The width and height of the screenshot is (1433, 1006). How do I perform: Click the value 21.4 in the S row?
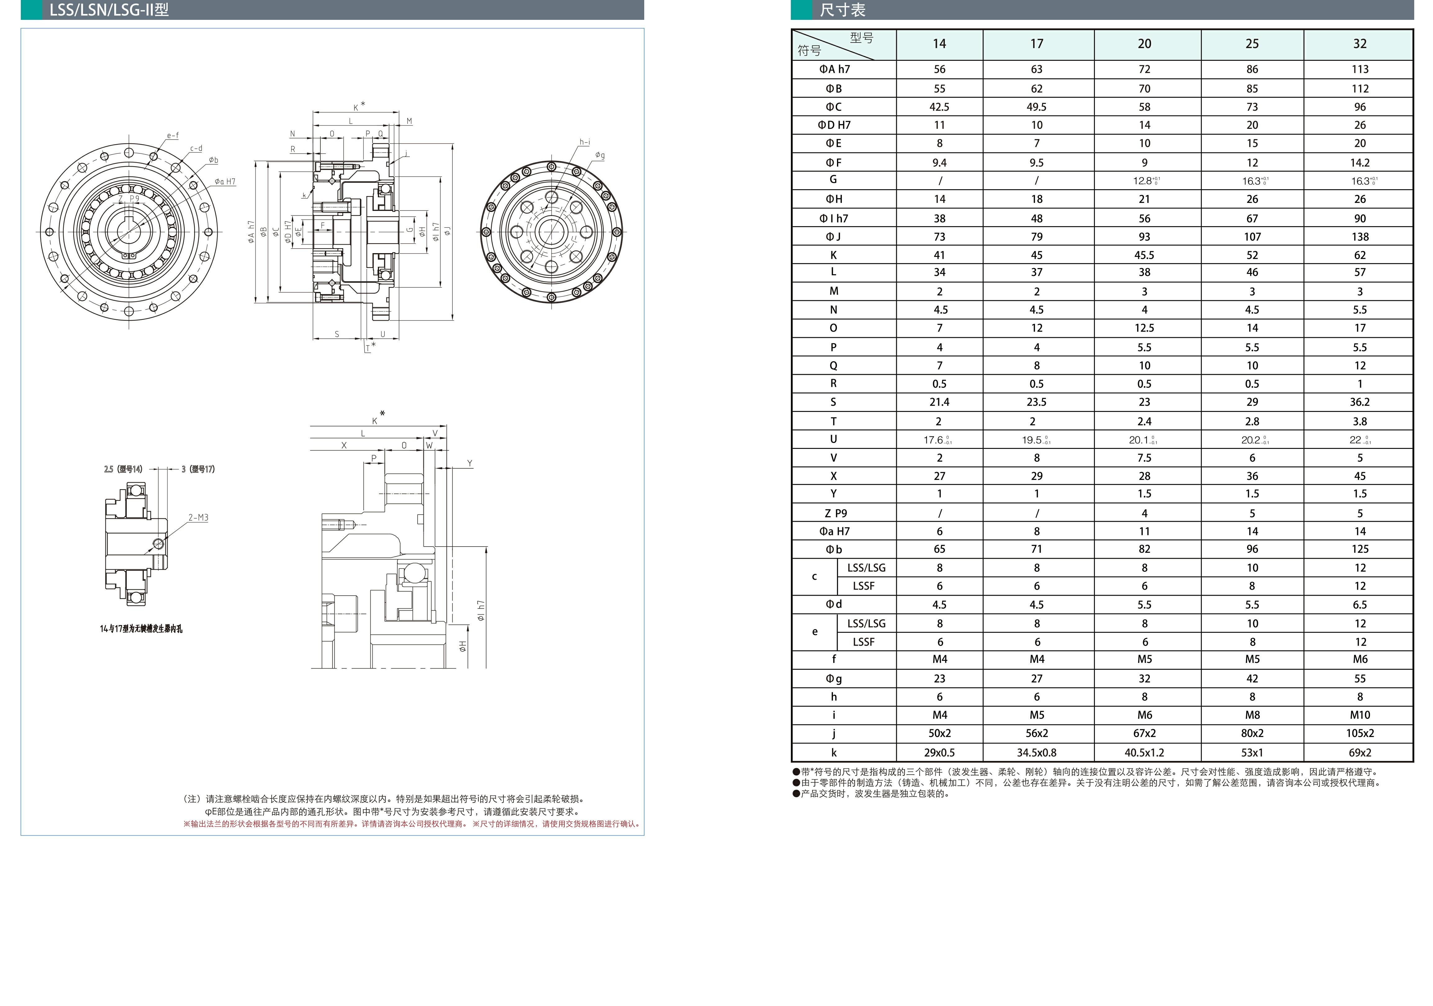point(939,402)
